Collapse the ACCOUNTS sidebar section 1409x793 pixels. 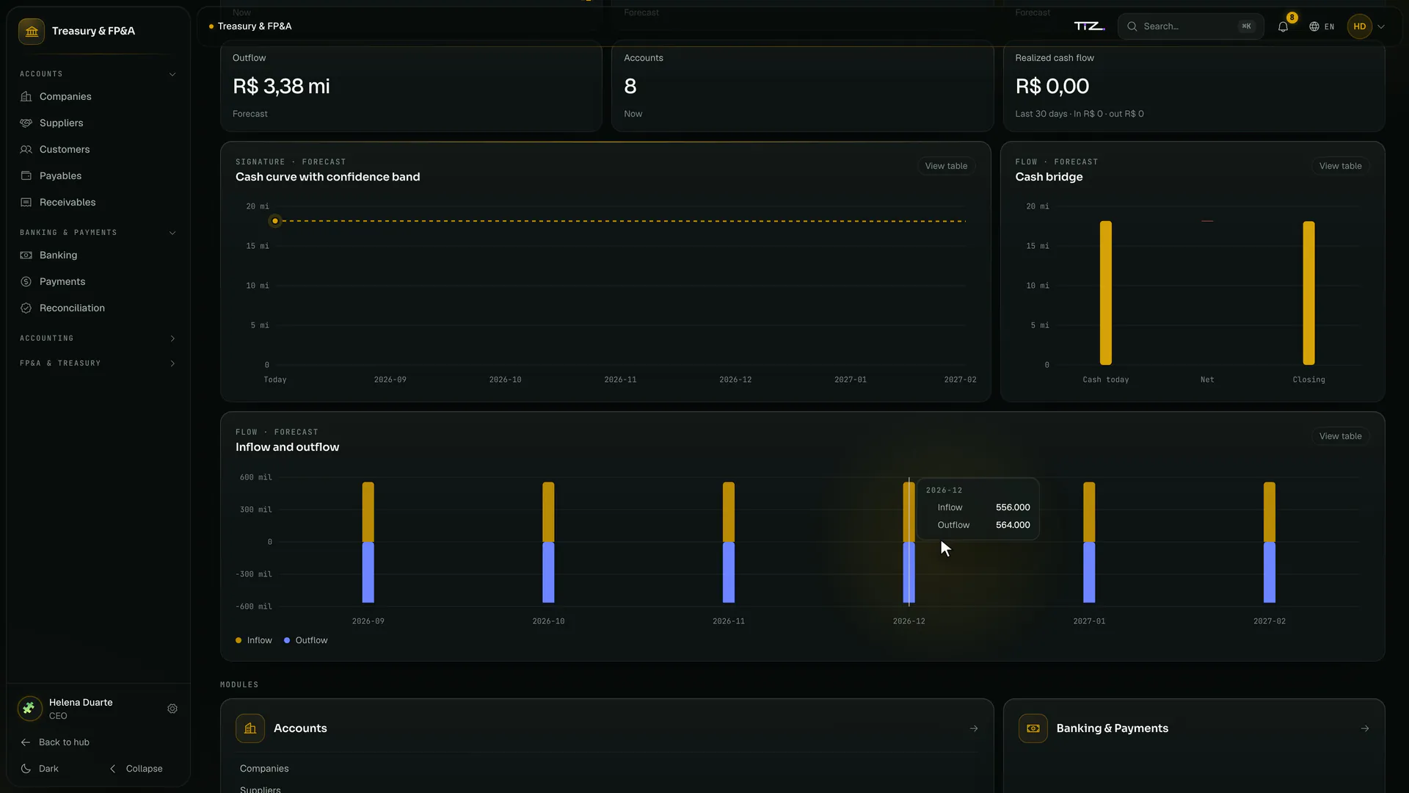coord(98,74)
